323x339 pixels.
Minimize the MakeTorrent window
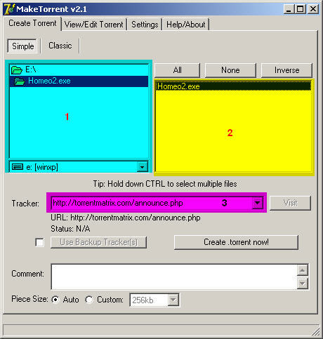point(289,9)
